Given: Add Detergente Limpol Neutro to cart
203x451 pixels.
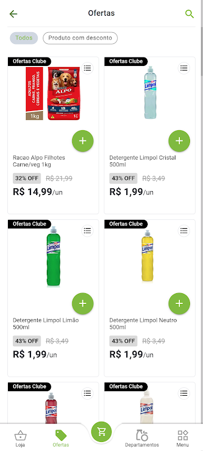Looking at the screenshot, I should click(x=179, y=303).
